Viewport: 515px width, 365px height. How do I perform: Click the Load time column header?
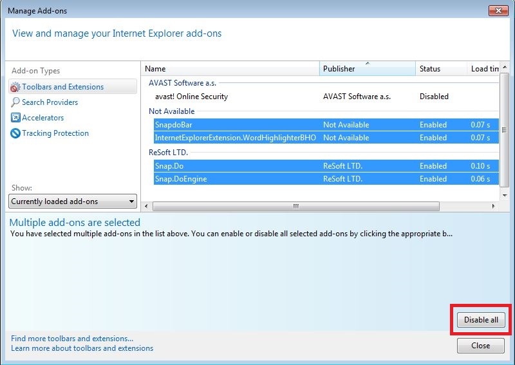[x=484, y=69]
